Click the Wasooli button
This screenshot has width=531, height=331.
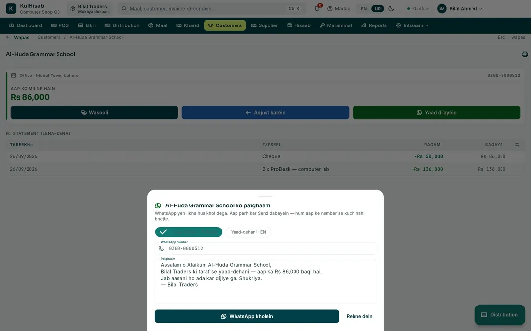[94, 112]
